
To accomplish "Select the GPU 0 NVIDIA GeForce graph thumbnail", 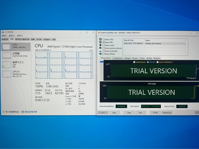I will point(7,74).
